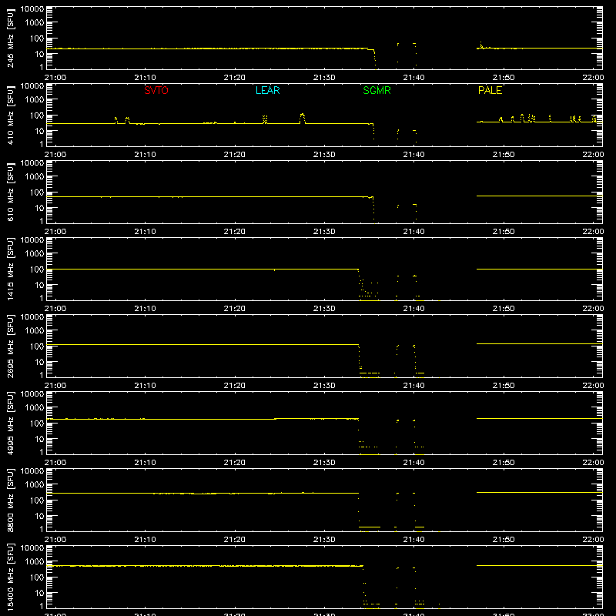Click the 100 y-axis value on 8800 MHz plot
This screenshot has height=616, width=616.
37,500
